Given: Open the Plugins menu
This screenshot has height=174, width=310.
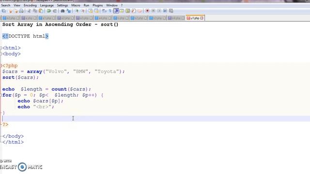Looking at the screenshot, I should coord(98,5).
